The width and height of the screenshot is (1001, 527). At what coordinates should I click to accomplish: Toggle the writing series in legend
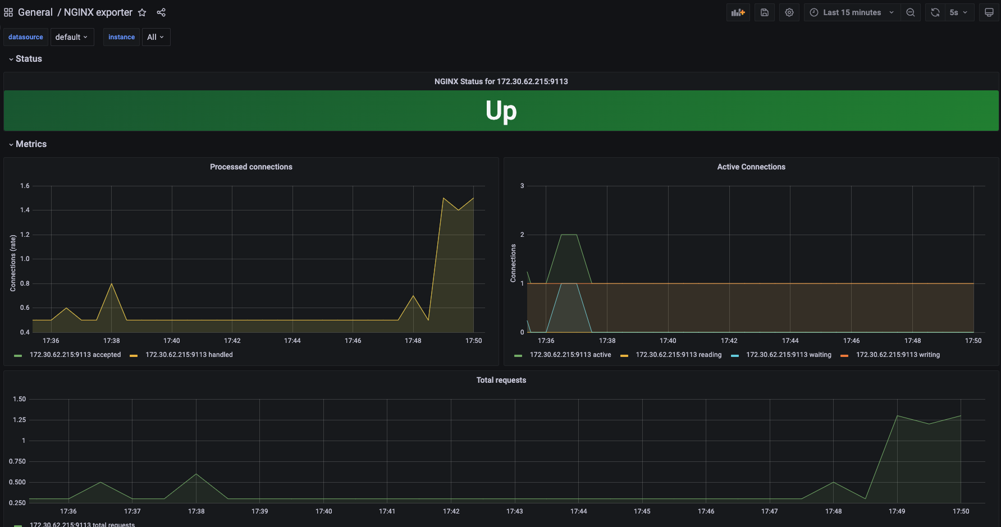click(x=898, y=355)
